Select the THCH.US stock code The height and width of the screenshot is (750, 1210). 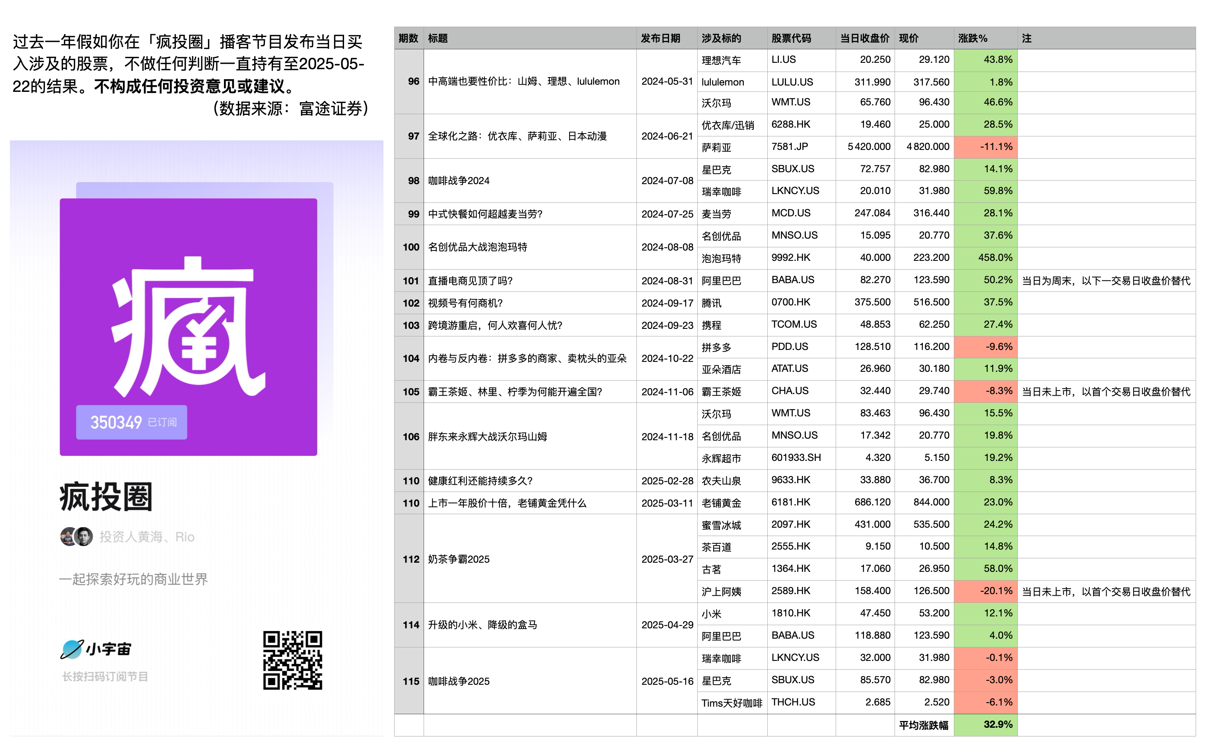click(x=801, y=702)
